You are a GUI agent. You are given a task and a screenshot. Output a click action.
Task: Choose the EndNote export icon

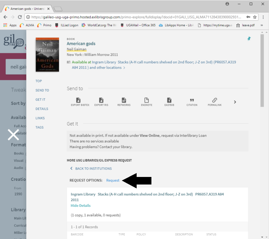click(x=146, y=100)
